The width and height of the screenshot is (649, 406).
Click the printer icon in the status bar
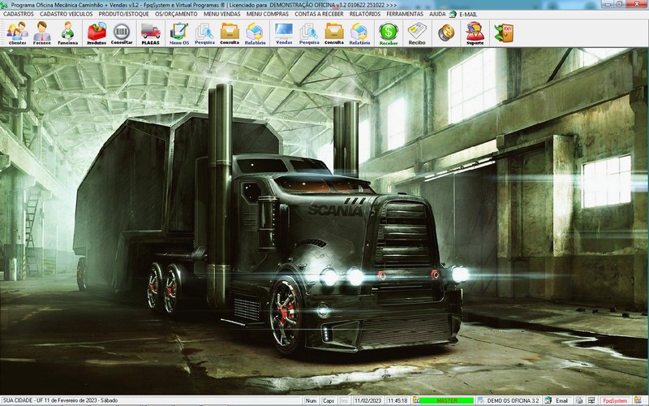(x=579, y=400)
